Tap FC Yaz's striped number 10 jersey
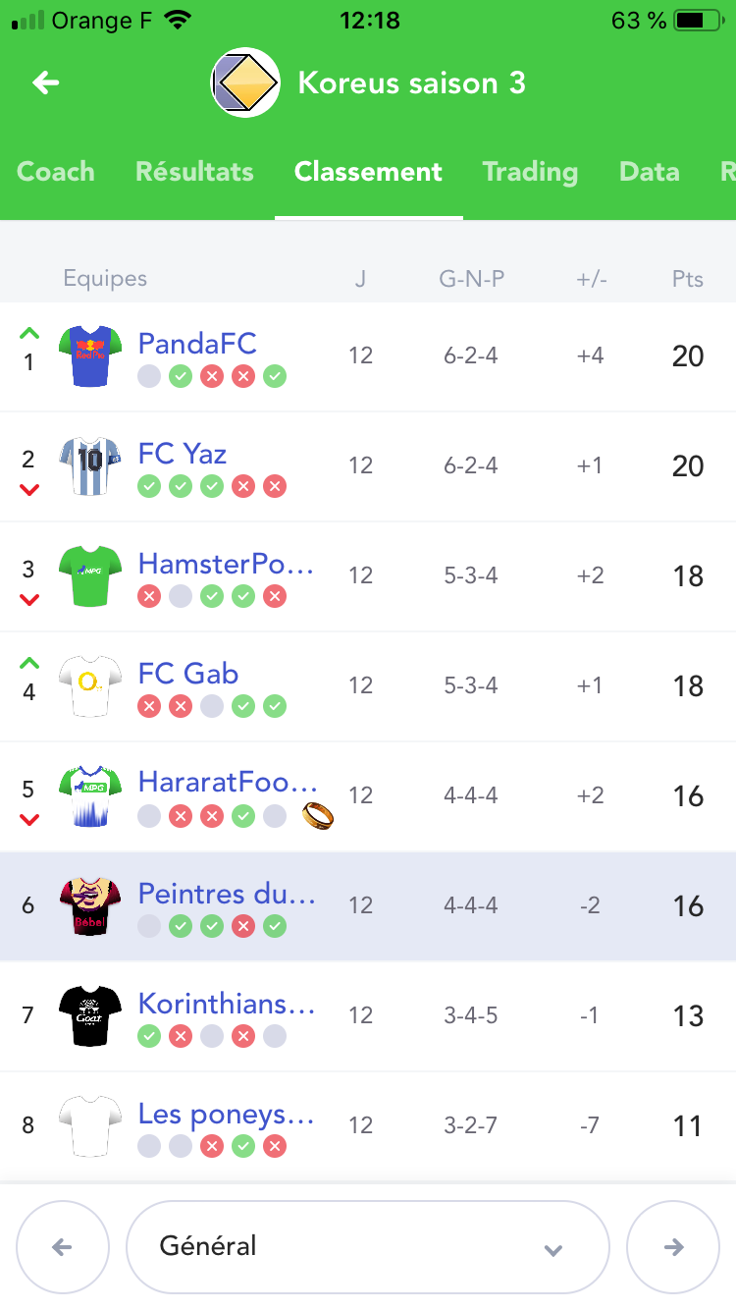Image resolution: width=736 pixels, height=1310 pixels. coord(89,465)
